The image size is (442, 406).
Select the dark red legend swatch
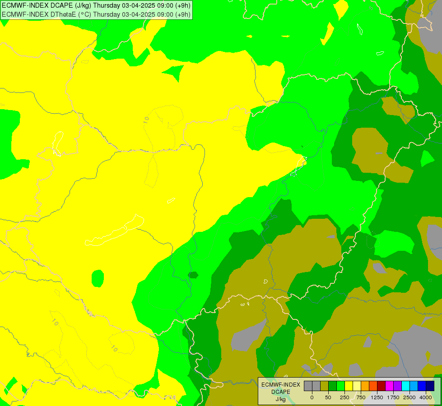point(382,386)
